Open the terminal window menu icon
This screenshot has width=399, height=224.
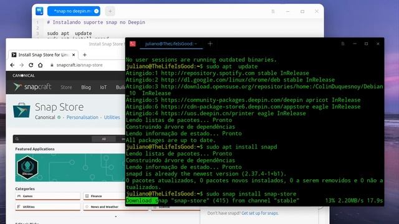click(343, 44)
